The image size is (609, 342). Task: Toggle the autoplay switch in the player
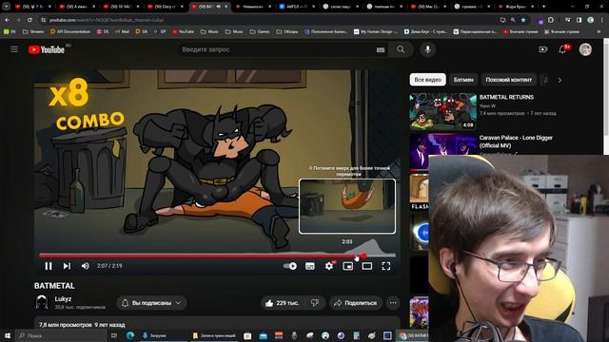click(290, 266)
